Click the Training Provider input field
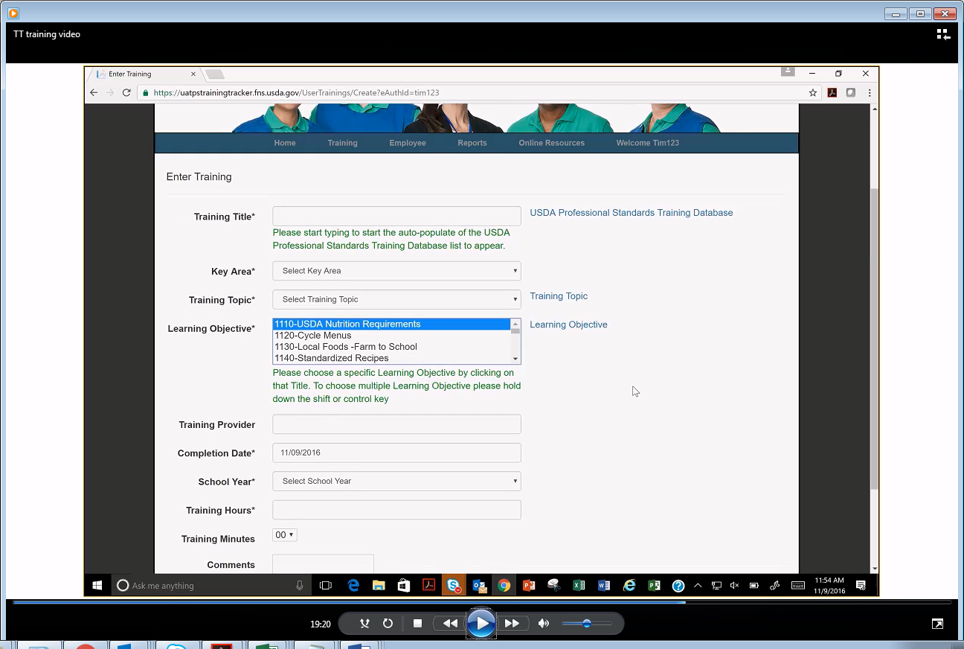 pos(396,424)
